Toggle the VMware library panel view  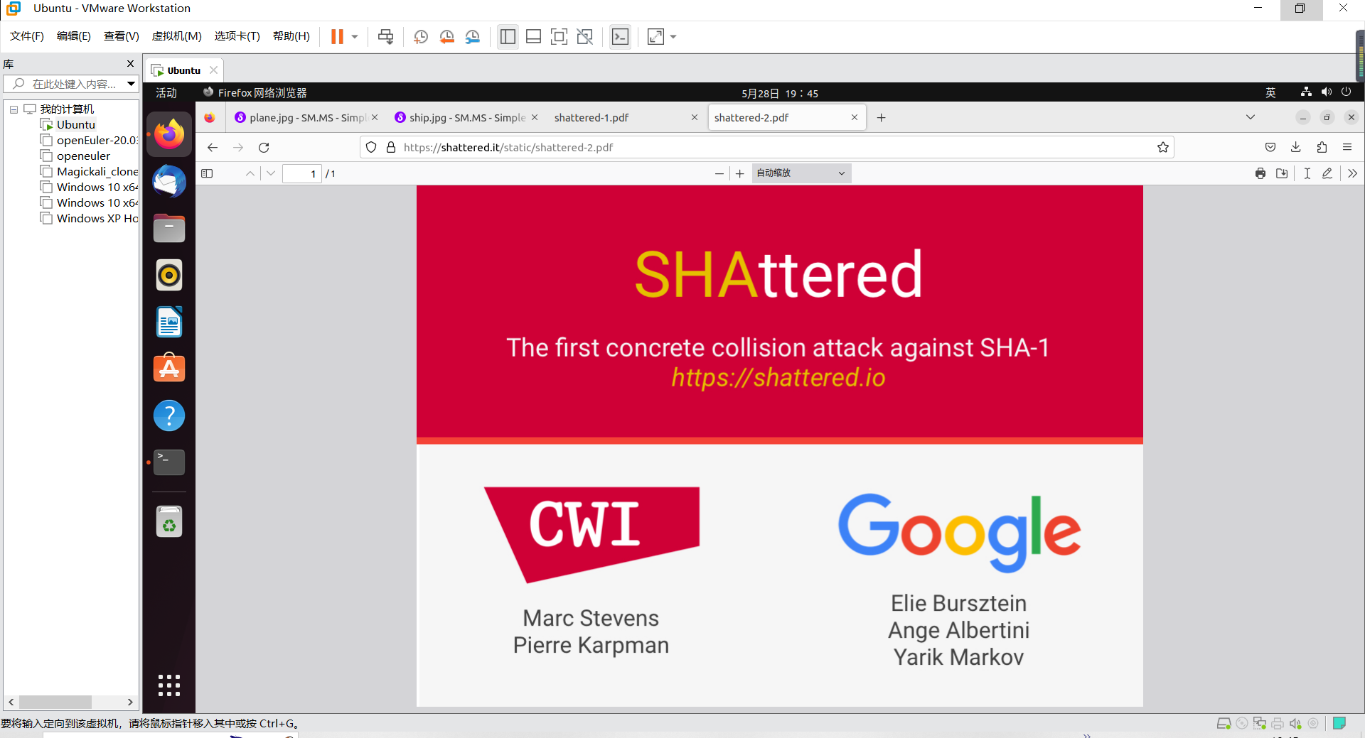(x=508, y=37)
